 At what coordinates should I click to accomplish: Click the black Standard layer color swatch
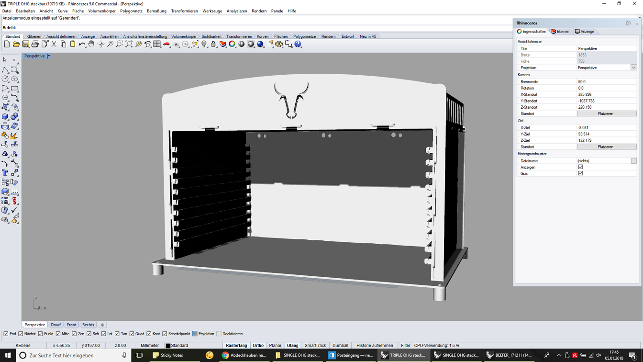[x=168, y=345]
